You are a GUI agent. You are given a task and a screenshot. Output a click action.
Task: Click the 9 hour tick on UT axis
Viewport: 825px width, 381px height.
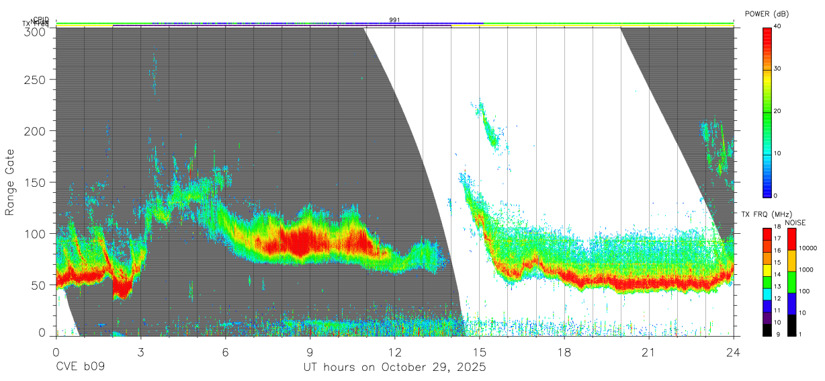(x=310, y=351)
